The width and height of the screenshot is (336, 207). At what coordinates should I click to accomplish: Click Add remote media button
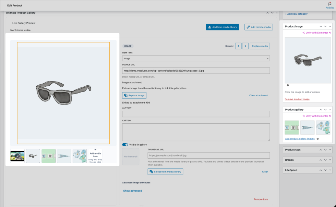tap(259, 27)
